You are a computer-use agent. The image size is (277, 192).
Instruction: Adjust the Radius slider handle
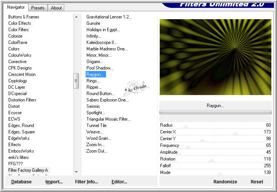[186, 127]
